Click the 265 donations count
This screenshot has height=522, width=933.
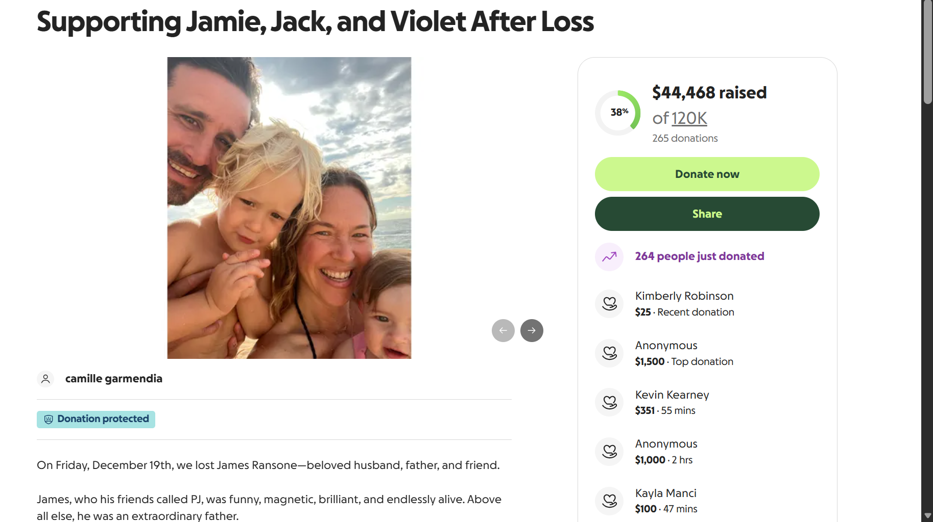pos(685,139)
